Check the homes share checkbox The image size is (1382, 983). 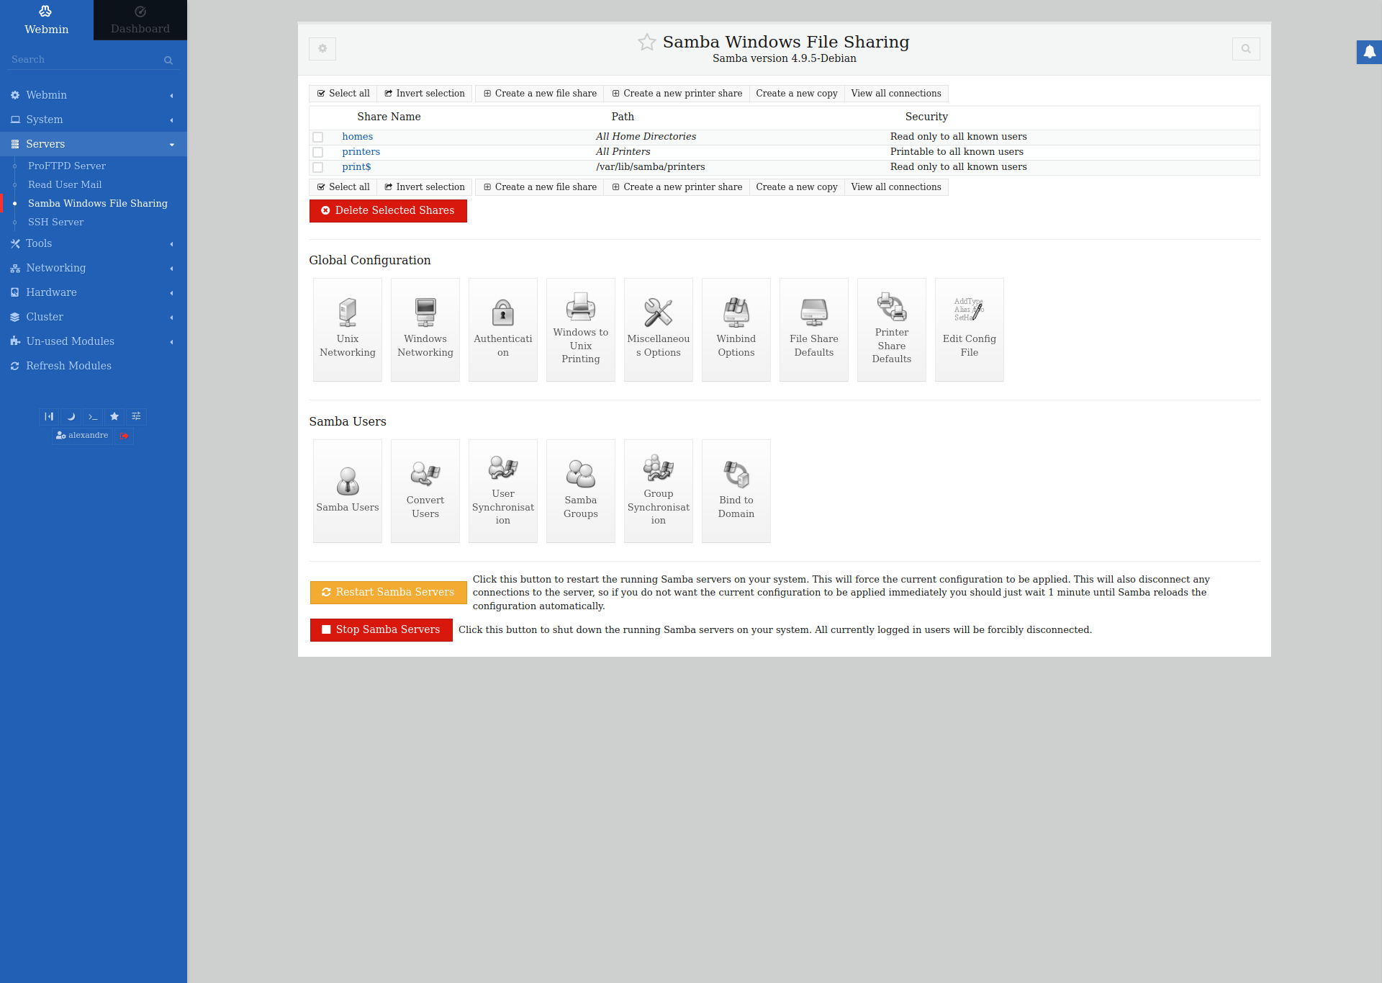pyautogui.click(x=317, y=137)
